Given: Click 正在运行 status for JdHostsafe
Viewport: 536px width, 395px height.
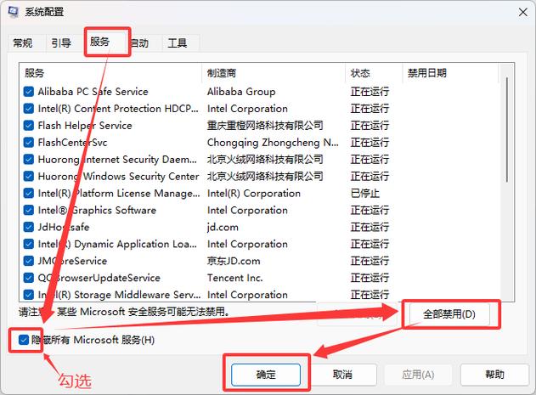Looking at the screenshot, I should [370, 227].
